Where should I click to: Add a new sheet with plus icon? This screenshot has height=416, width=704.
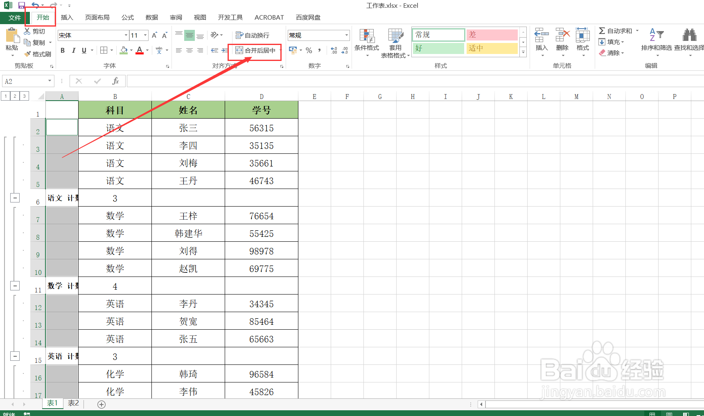[x=102, y=404]
